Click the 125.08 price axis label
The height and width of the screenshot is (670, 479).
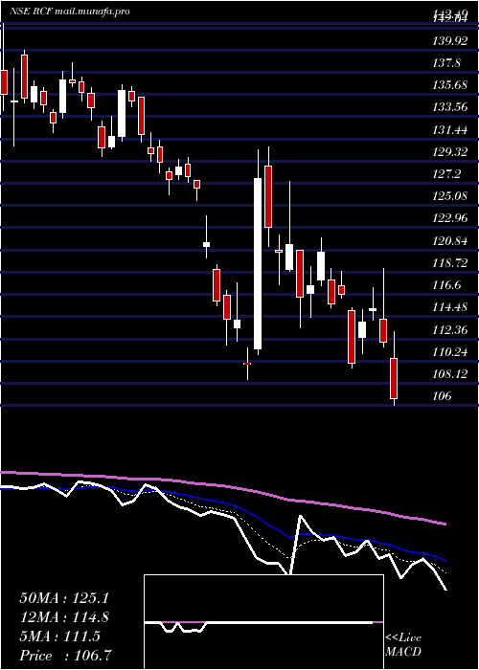click(449, 196)
